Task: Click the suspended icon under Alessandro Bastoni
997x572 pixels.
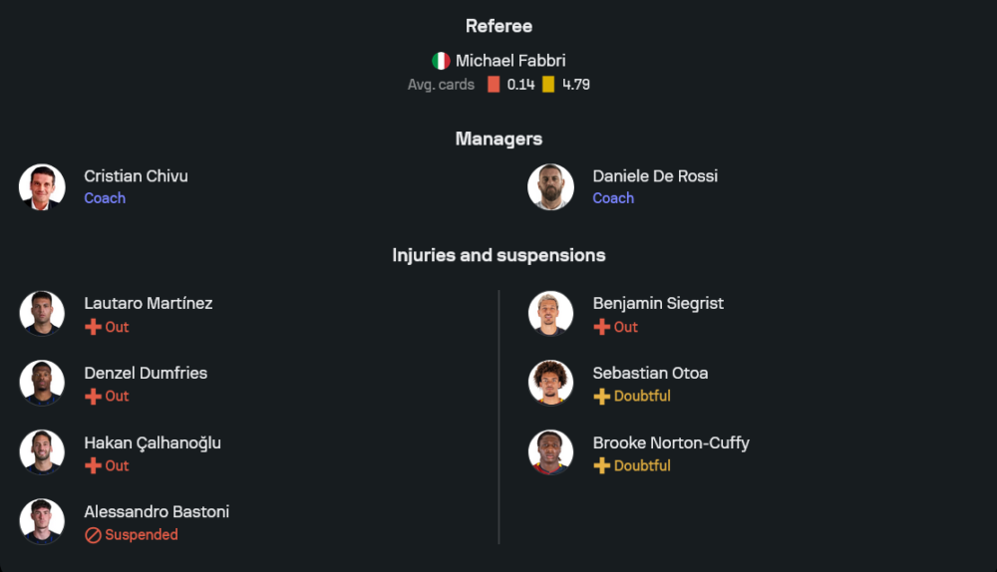Action: click(93, 535)
